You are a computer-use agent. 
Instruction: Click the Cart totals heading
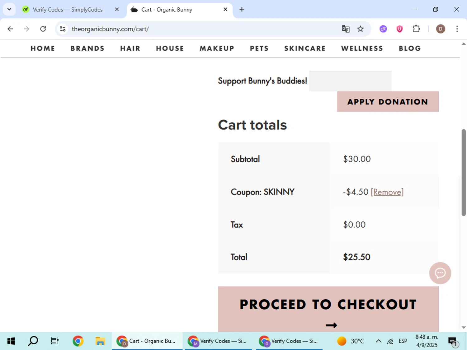[x=252, y=125]
